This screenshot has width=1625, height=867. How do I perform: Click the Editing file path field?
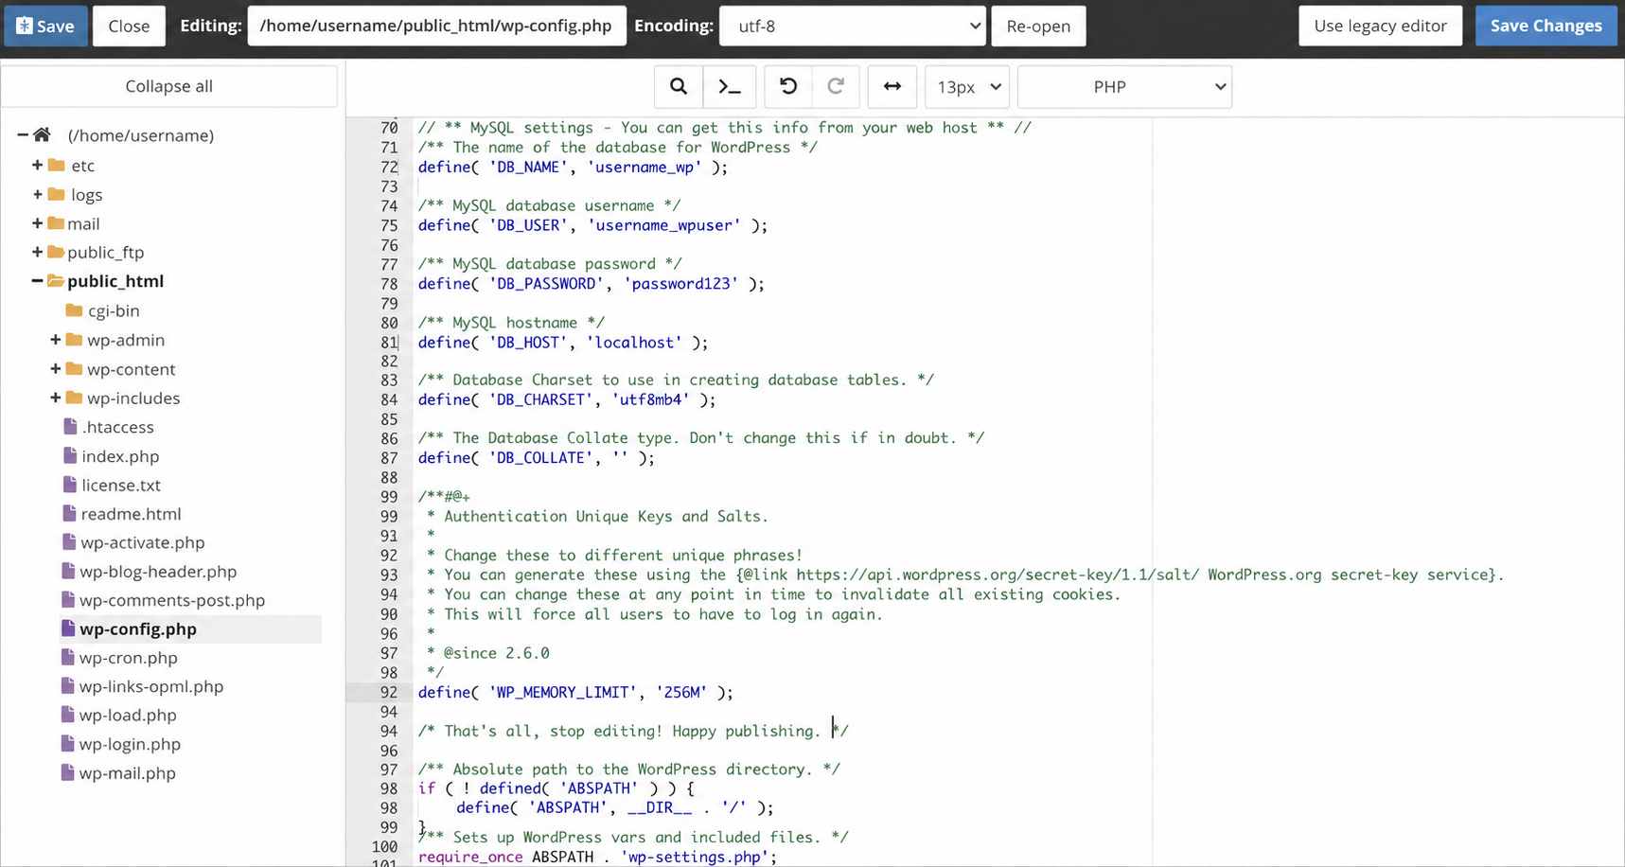point(436,27)
